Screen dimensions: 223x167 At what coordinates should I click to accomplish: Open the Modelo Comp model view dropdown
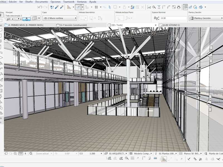[140, 154]
